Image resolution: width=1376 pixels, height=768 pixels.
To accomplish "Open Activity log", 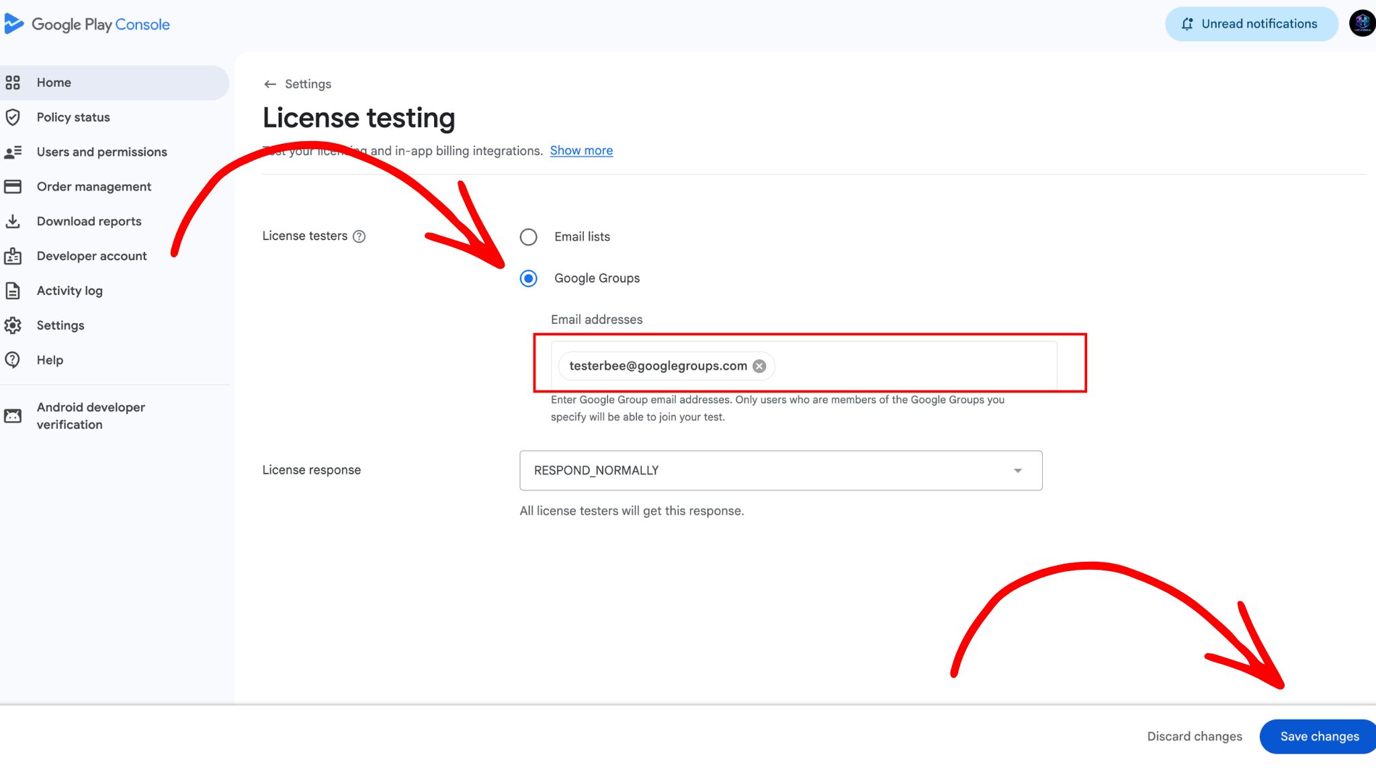I will tap(114, 291).
